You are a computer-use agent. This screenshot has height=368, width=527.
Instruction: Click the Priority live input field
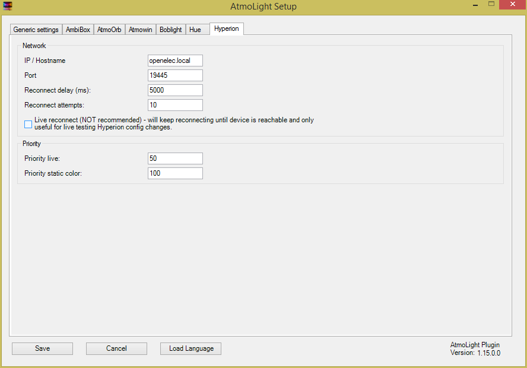[175, 158]
